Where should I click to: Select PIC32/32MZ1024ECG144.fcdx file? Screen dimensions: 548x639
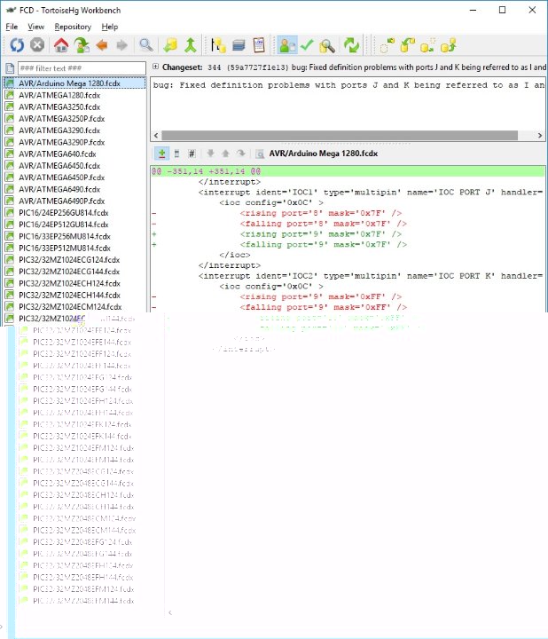click(74, 272)
